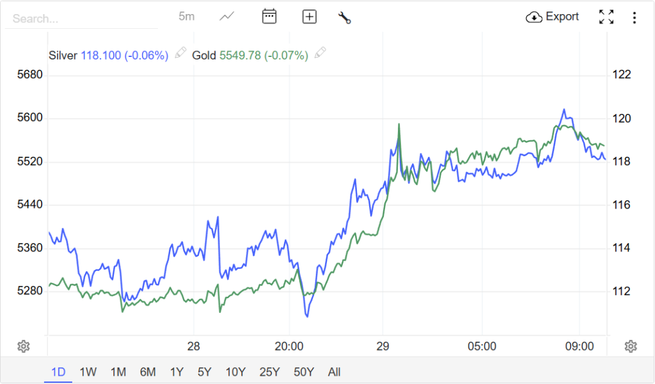
Task: Switch to the 1W time range
Action: click(x=88, y=372)
